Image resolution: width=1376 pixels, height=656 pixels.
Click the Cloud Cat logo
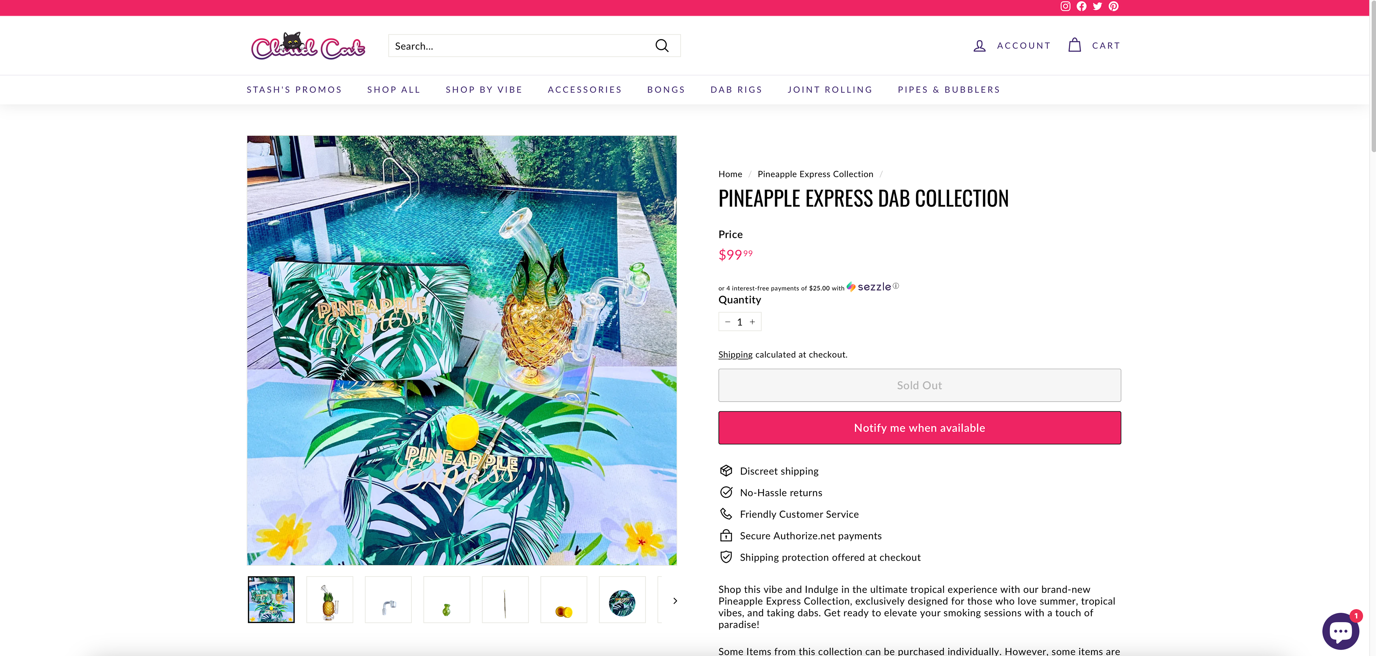point(308,46)
